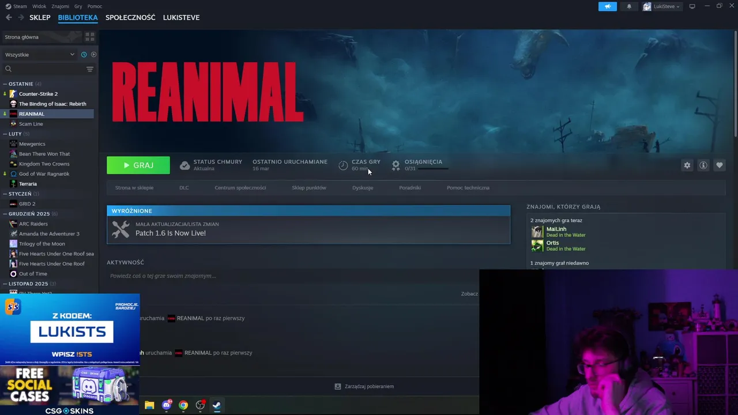Collapse the LISTOPAD 2025 section
The image size is (738, 415).
click(x=5, y=284)
